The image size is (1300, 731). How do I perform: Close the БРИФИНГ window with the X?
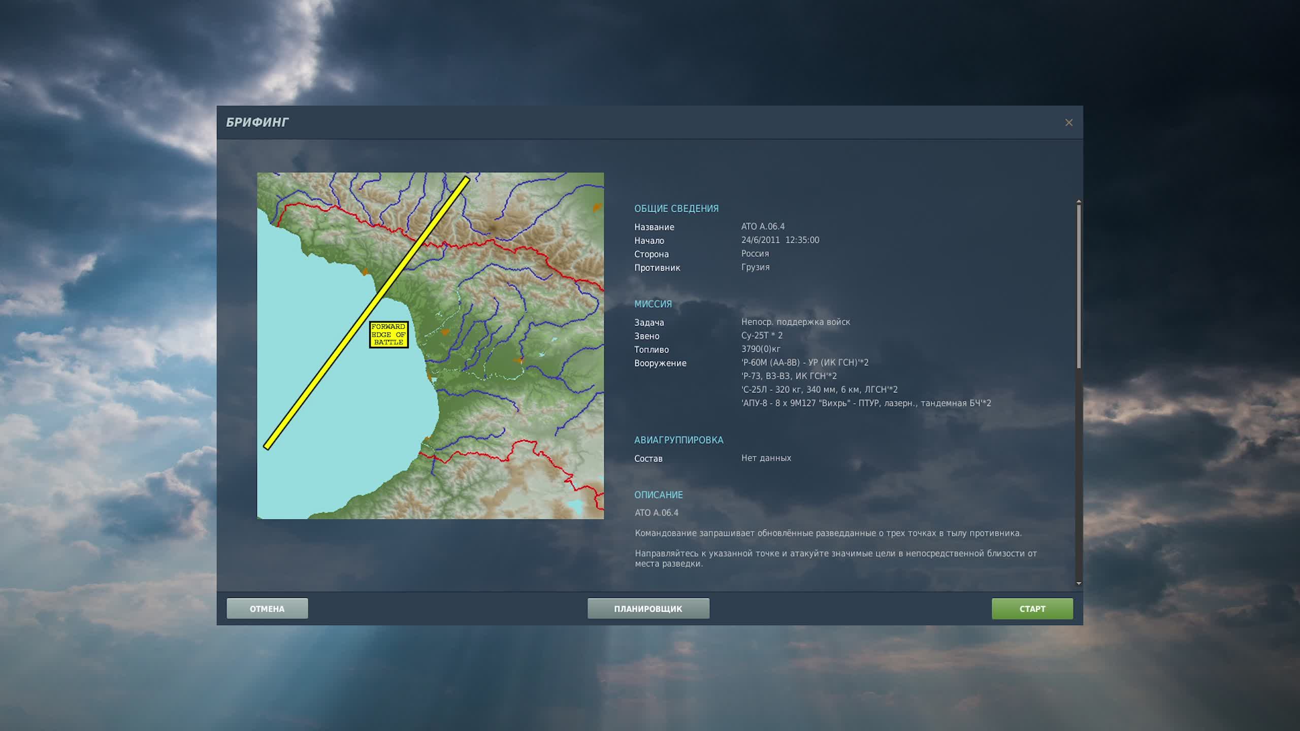(1069, 122)
